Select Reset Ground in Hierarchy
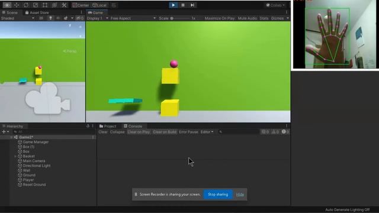The image size is (379, 213). pos(34,185)
